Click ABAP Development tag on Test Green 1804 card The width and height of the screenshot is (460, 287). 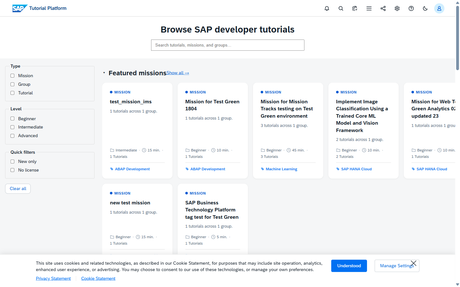point(208,169)
